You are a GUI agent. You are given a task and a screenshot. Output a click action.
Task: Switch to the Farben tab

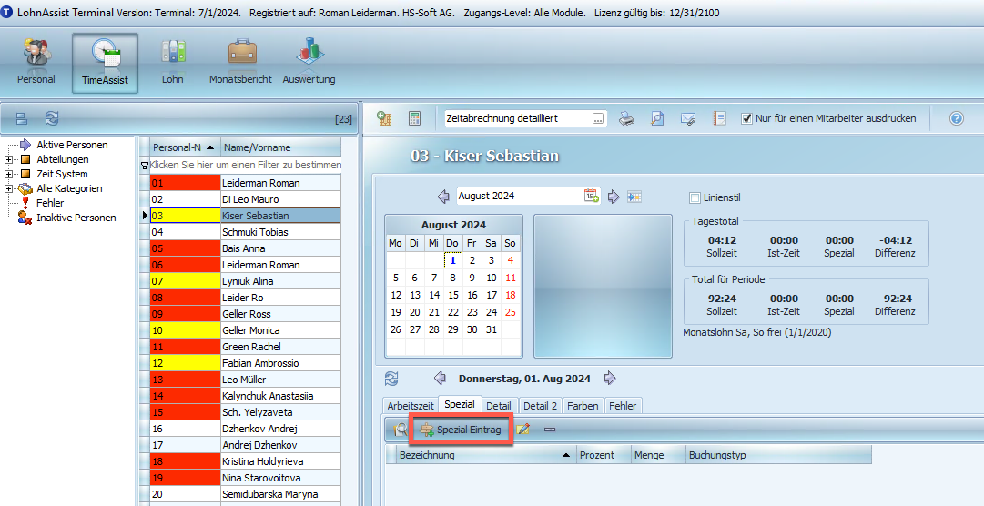(583, 405)
